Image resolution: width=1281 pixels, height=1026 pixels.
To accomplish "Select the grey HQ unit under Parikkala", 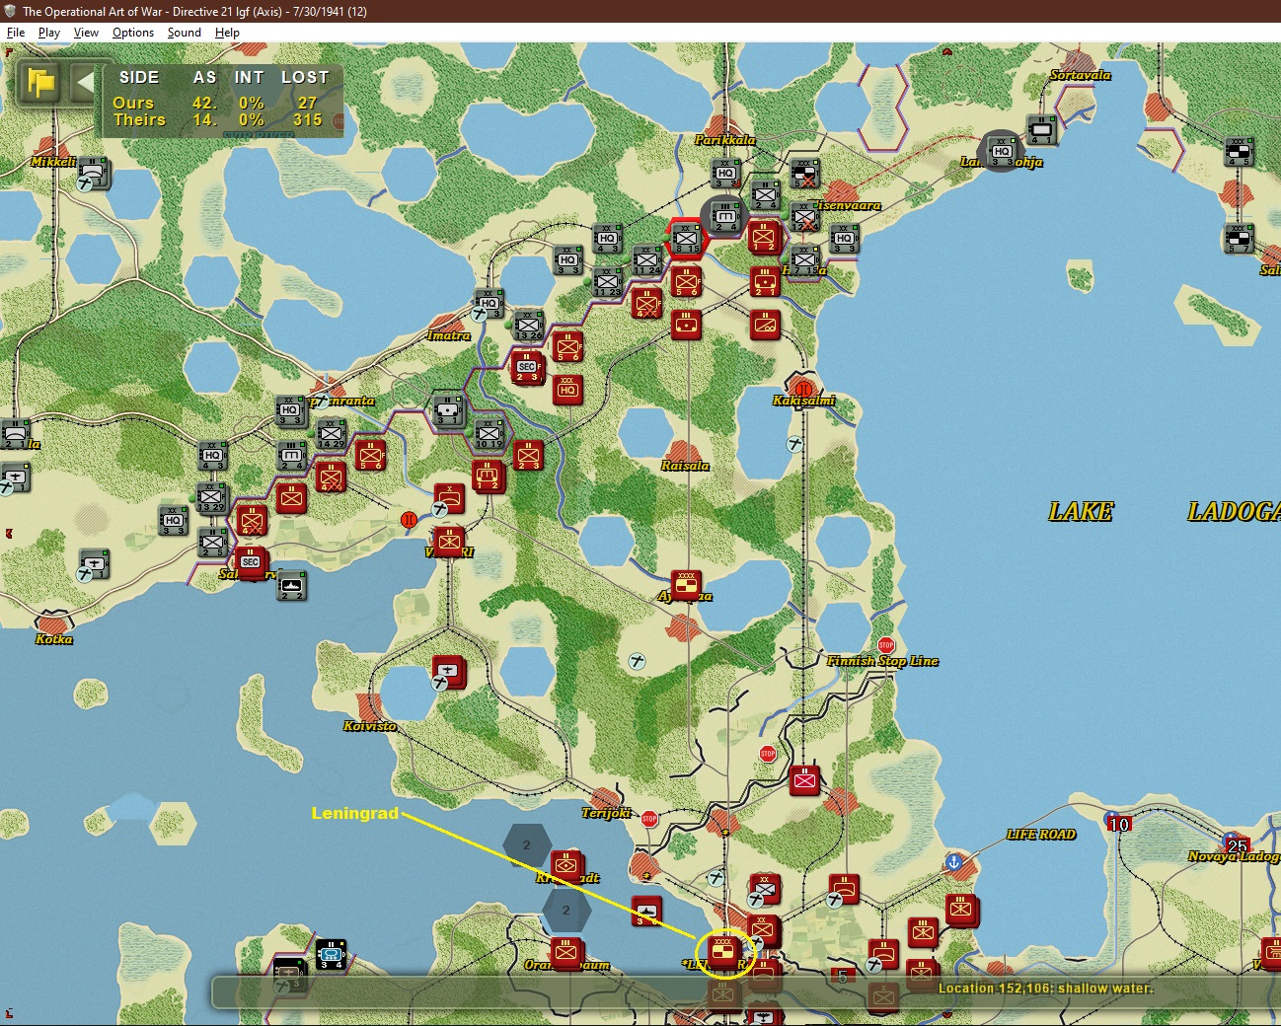I will [726, 172].
